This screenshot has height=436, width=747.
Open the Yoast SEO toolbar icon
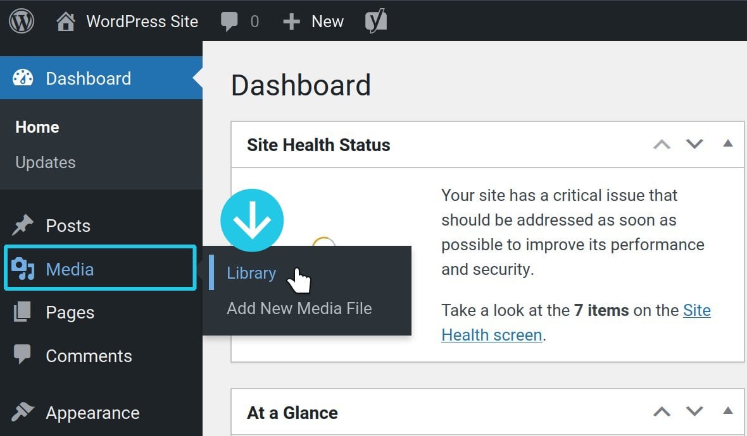[x=376, y=21]
